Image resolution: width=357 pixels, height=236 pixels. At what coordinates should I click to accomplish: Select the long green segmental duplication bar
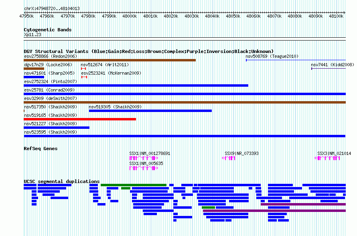(x=134, y=185)
